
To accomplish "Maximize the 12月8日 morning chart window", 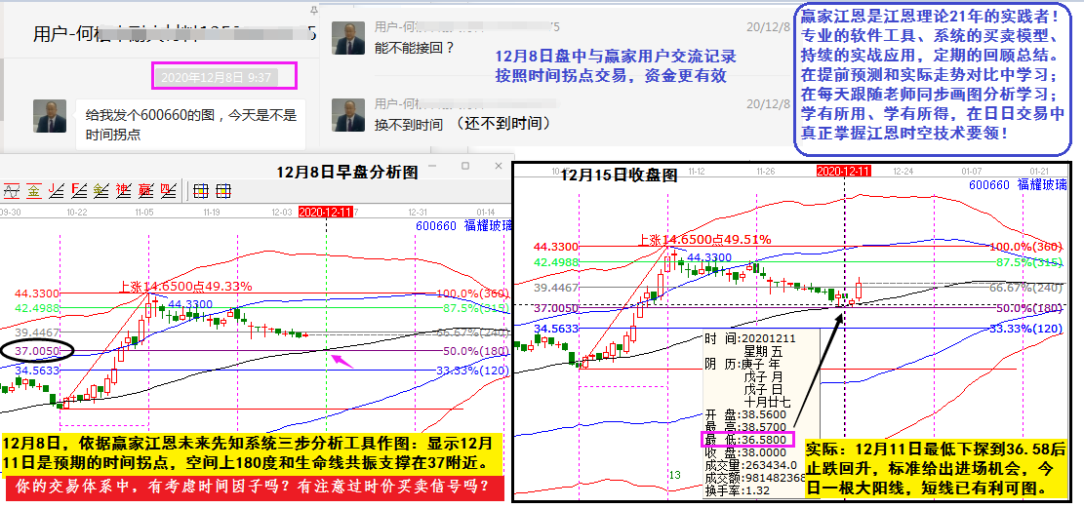I will [465, 166].
